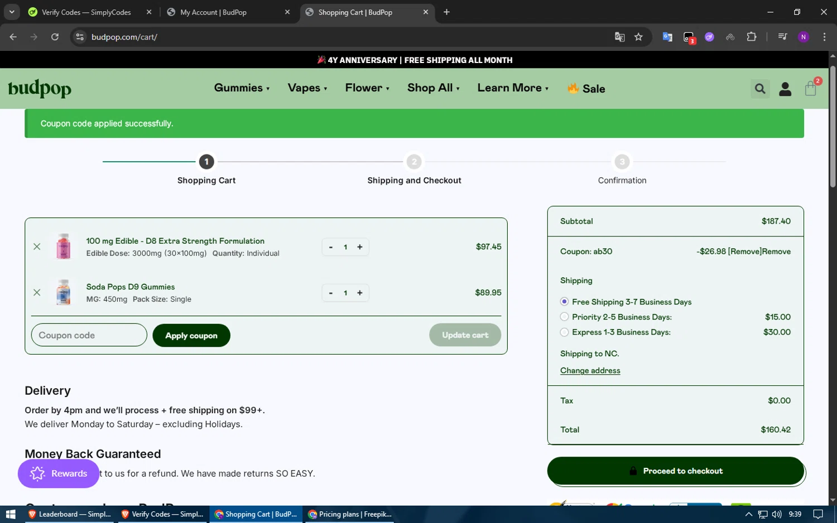Open the taskbar volume icon

point(777,514)
